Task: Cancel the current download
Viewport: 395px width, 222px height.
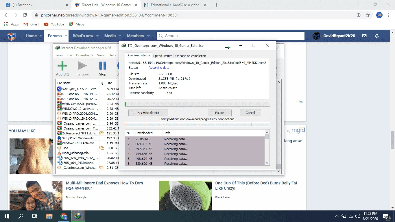Action: click(x=250, y=113)
